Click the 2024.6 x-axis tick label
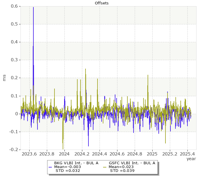Viewport: 205px width, 176px height. [117, 154]
